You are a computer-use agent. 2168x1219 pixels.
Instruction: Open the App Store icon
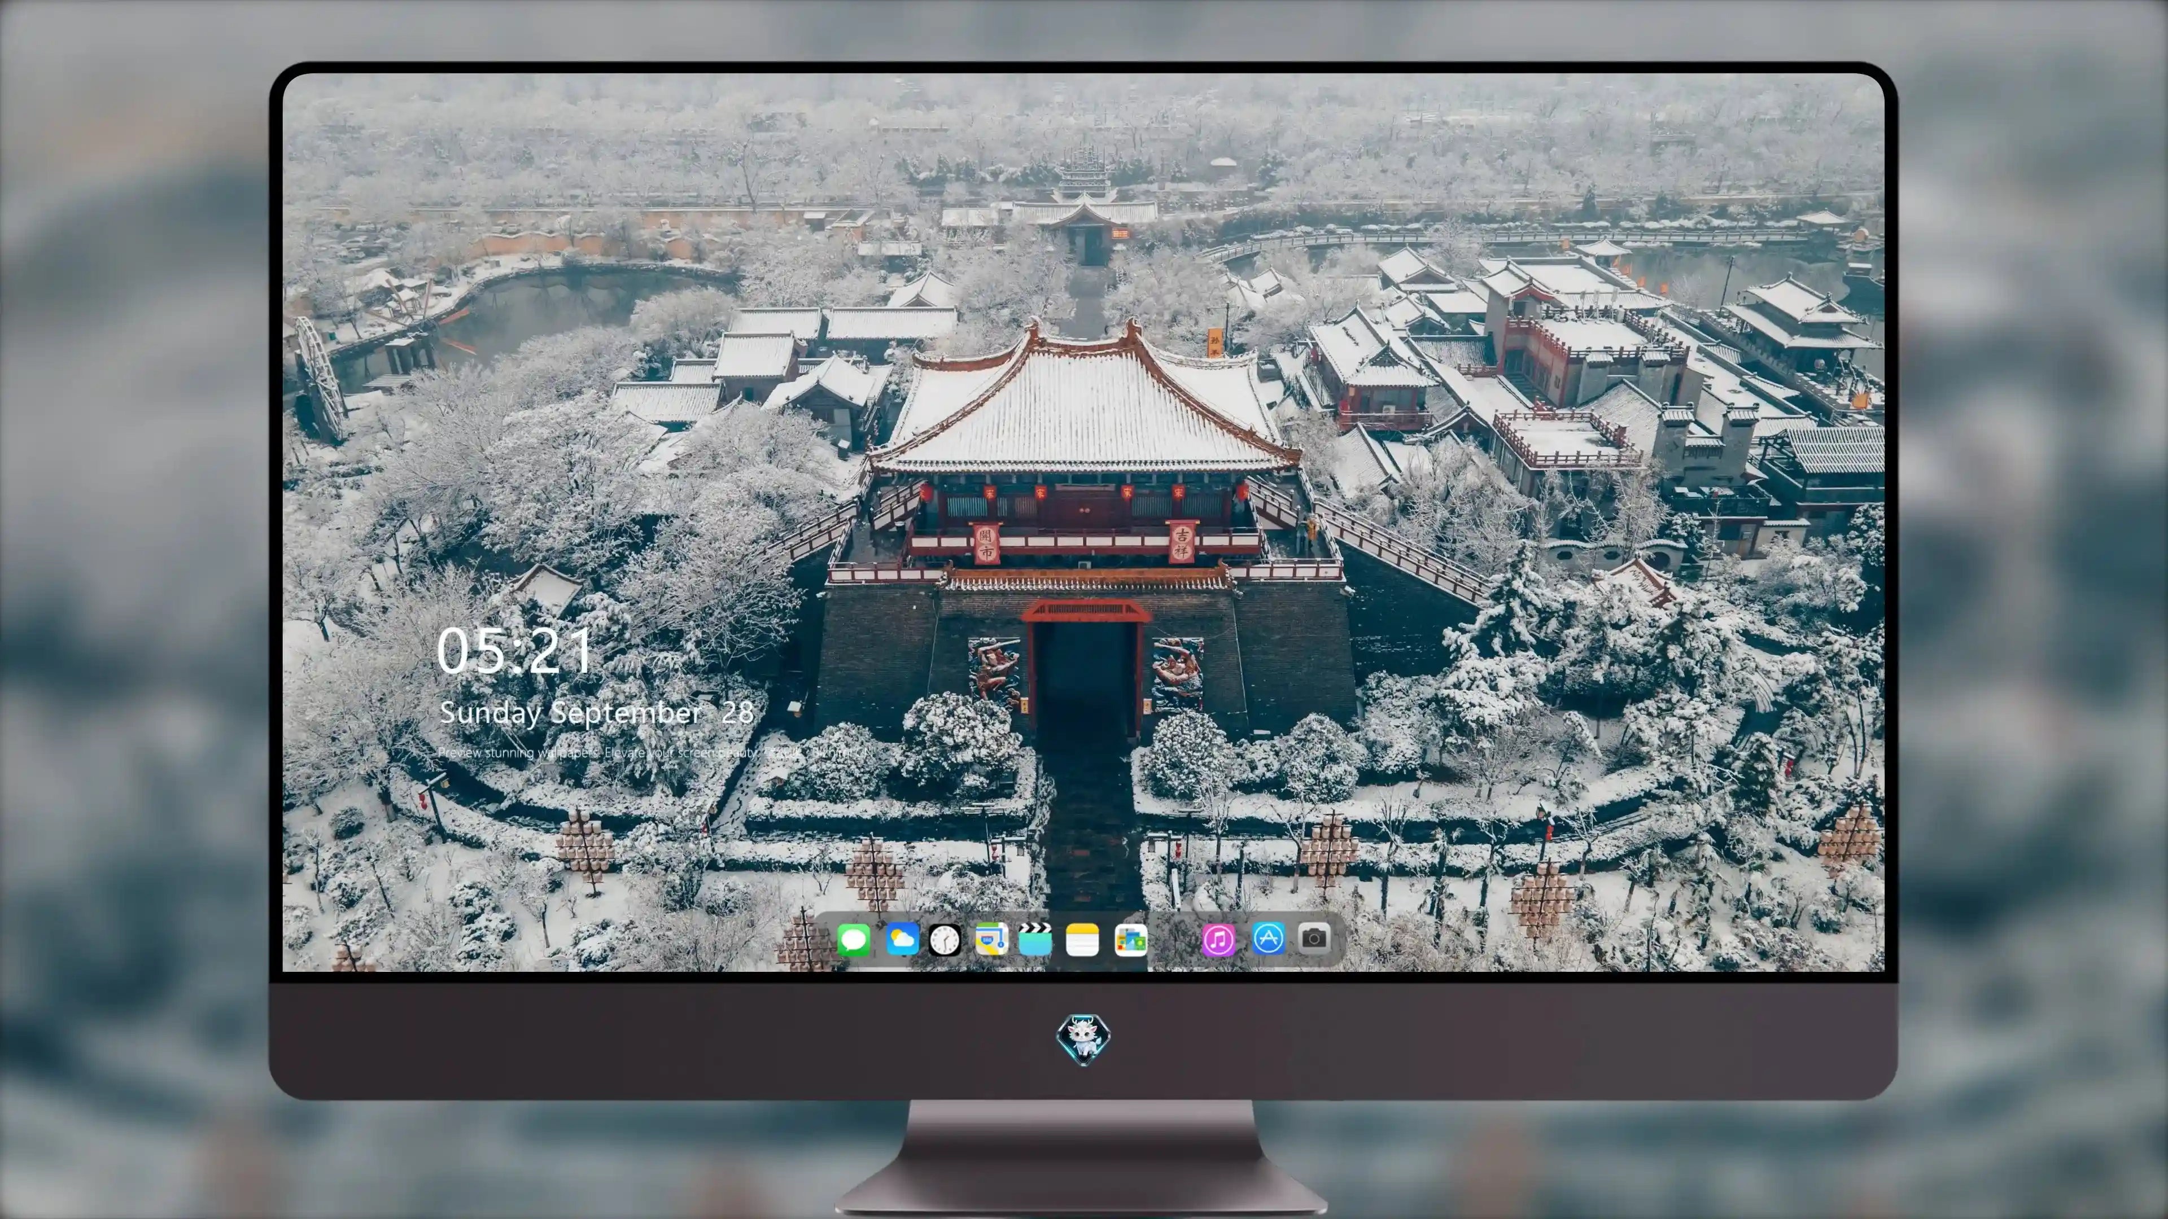tap(1268, 939)
